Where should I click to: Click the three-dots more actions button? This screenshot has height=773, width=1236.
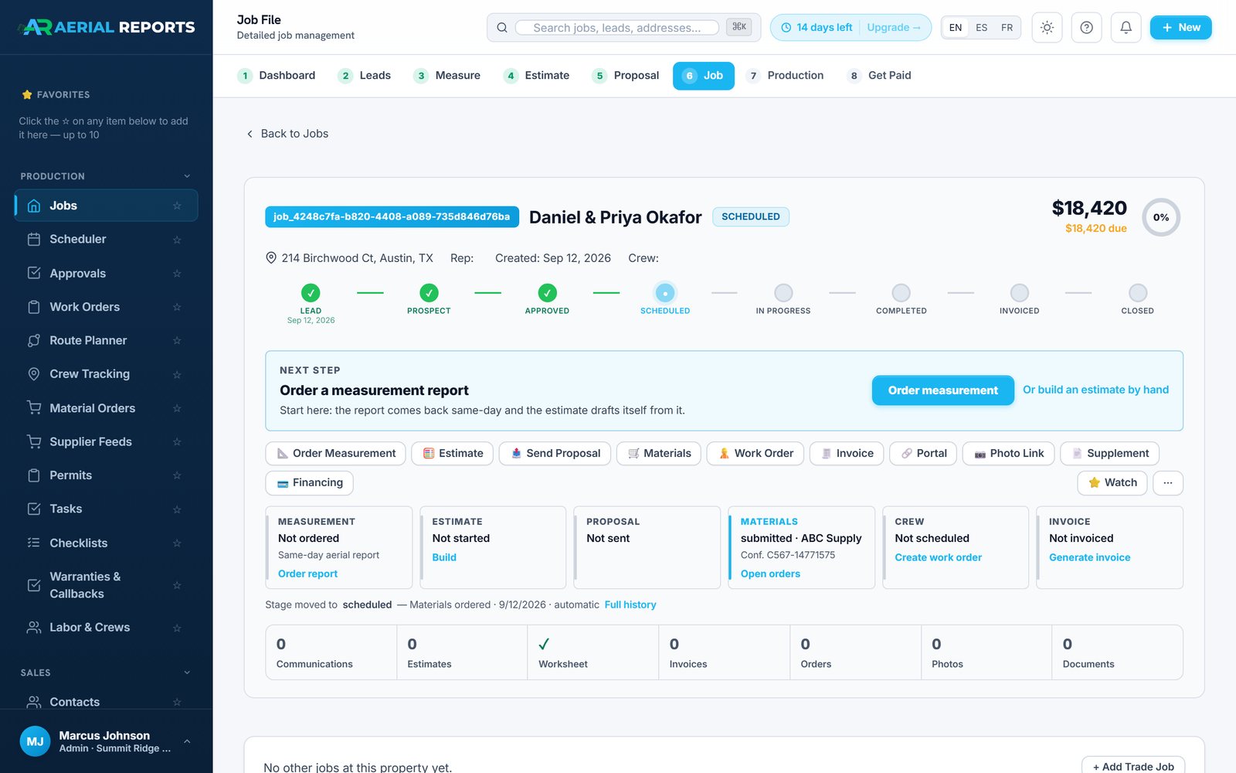coord(1167,482)
